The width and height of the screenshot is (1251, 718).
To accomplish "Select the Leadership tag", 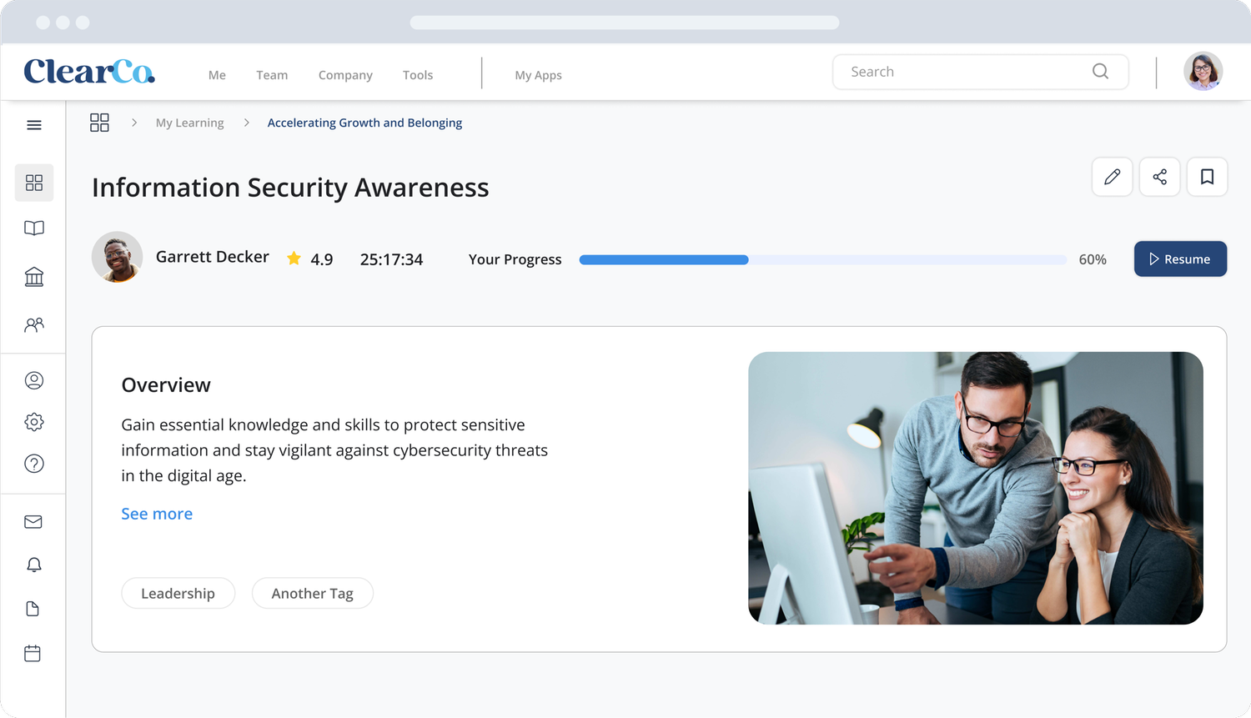I will point(178,593).
